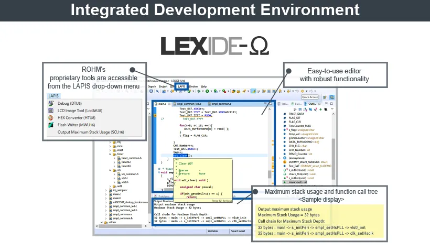Screen dimensions: 430x252
Task: Select gTimeCounter in the outline
Action: coord(306,138)
